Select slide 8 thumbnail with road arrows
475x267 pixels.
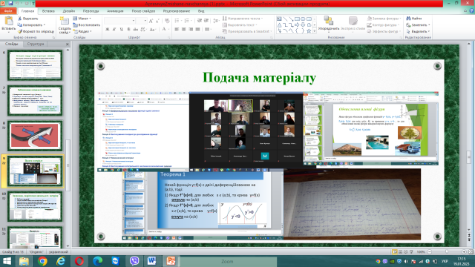click(x=35, y=136)
